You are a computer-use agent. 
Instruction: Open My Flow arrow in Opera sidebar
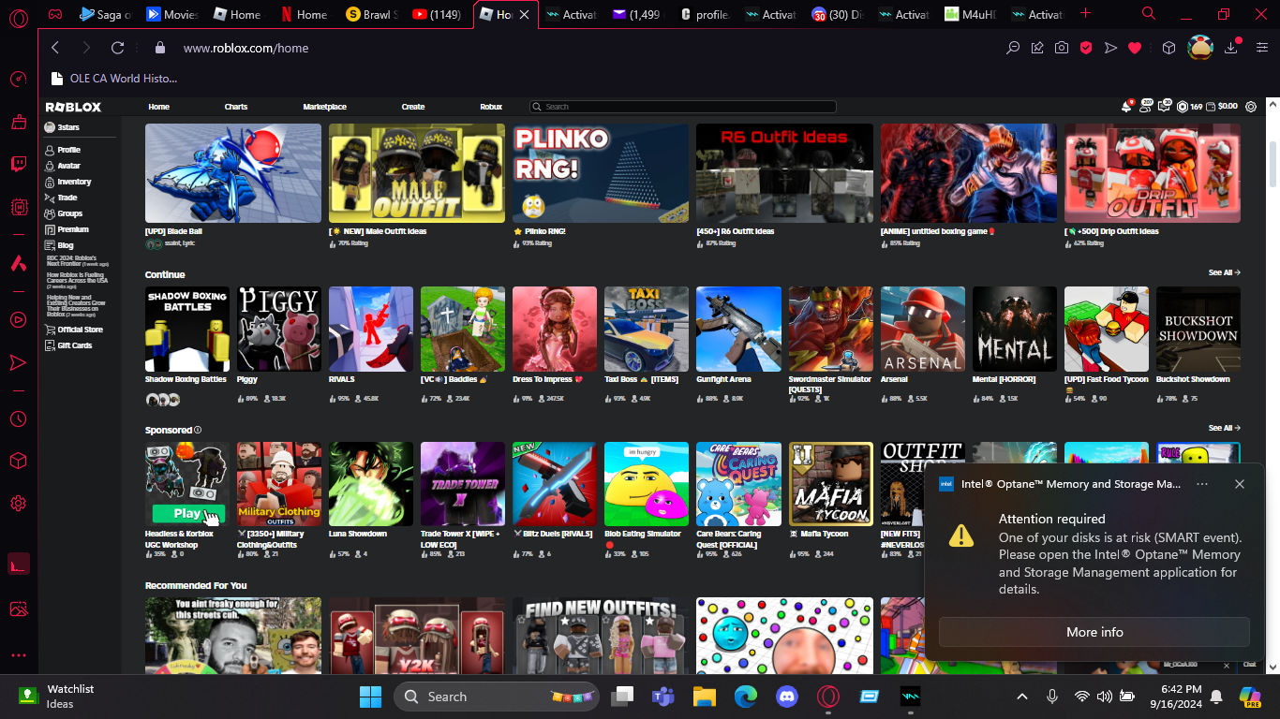pos(18,362)
